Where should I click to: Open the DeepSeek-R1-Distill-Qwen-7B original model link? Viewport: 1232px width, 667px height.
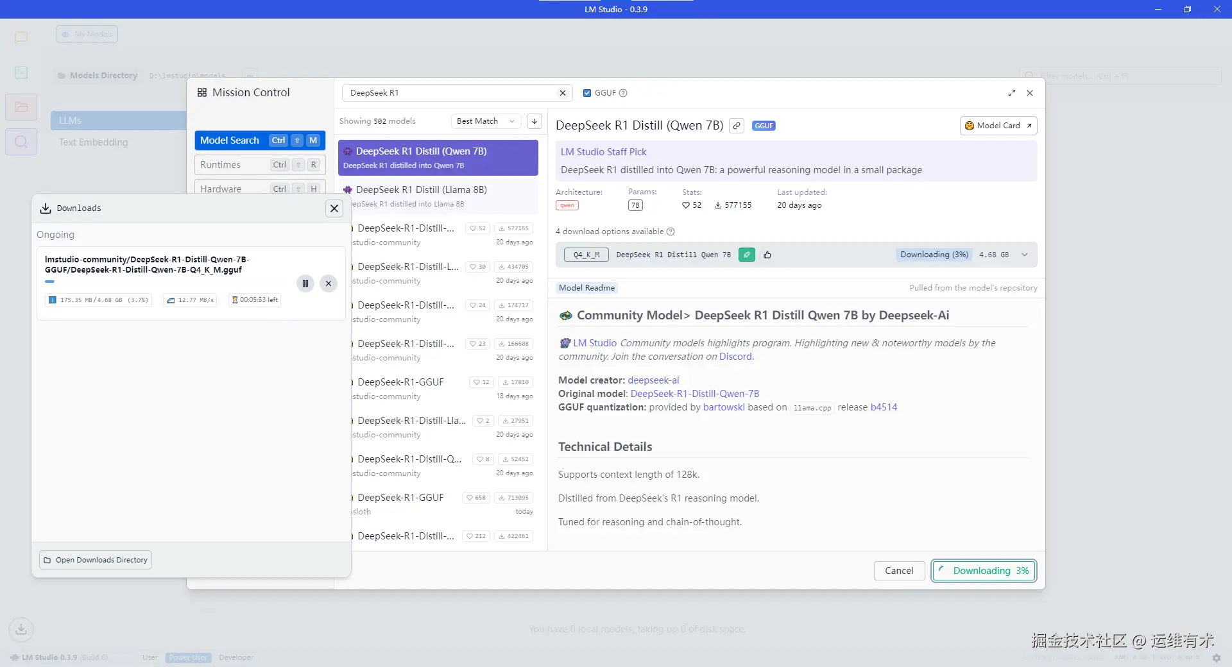(695, 394)
